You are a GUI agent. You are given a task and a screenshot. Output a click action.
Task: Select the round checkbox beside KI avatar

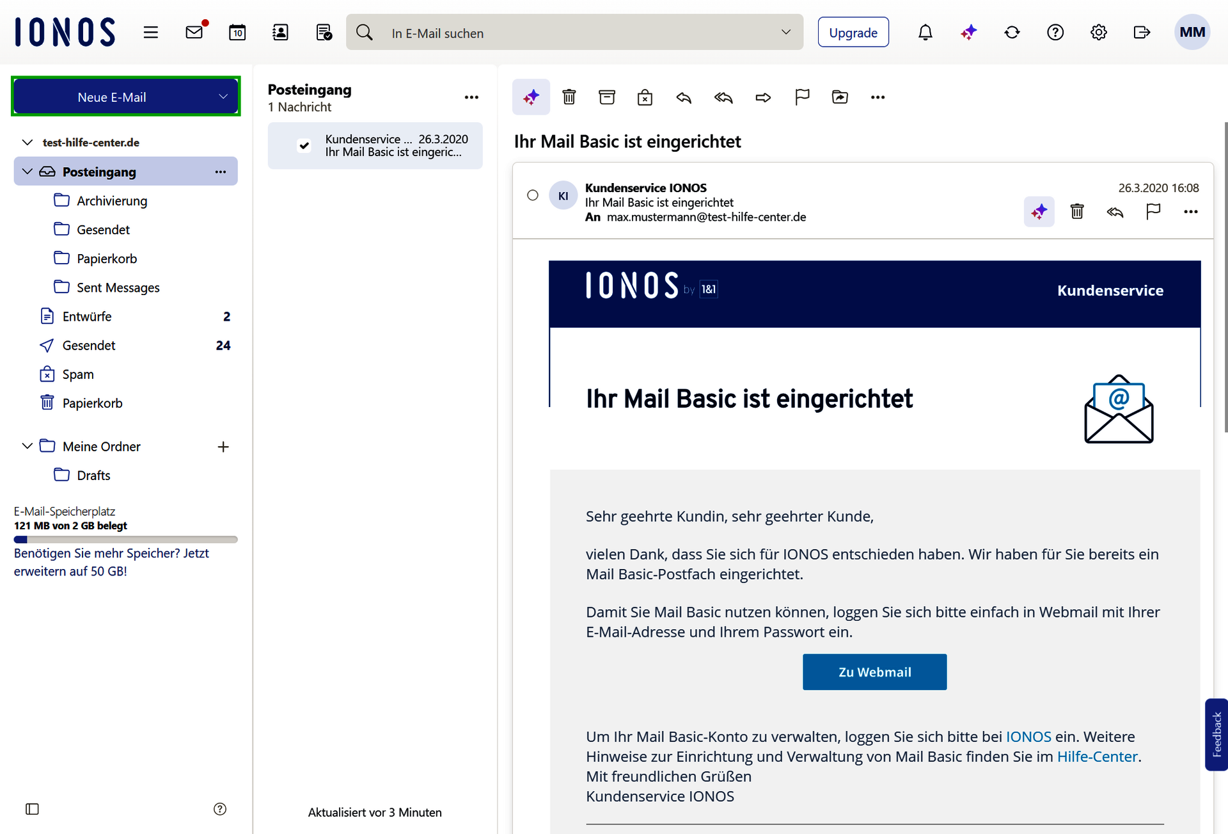point(533,195)
